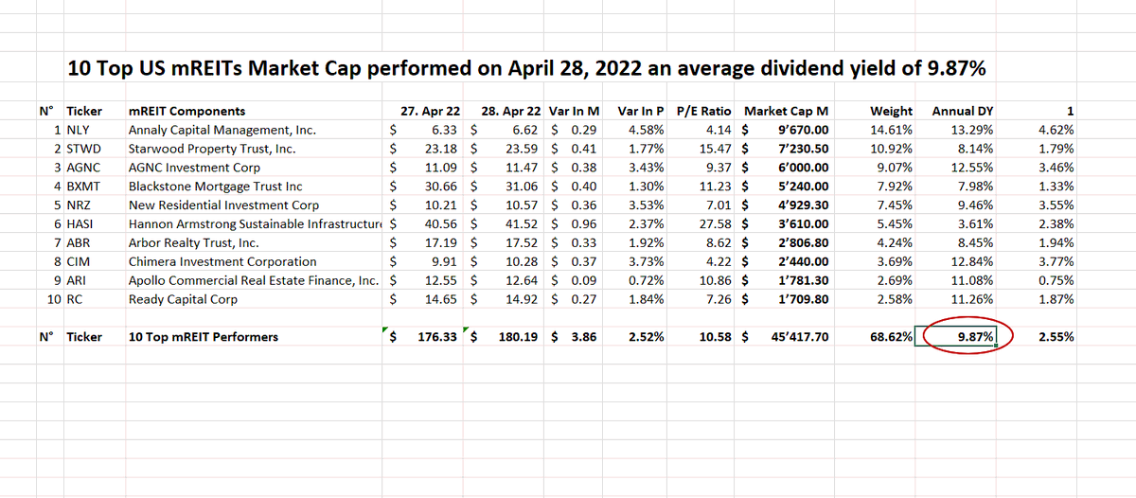Image resolution: width=1136 pixels, height=498 pixels.
Task: Click the 'Var In M' column header
Action: (x=575, y=111)
